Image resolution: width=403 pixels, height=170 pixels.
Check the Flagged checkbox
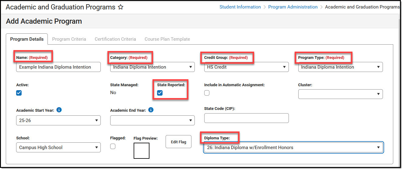pos(113,146)
